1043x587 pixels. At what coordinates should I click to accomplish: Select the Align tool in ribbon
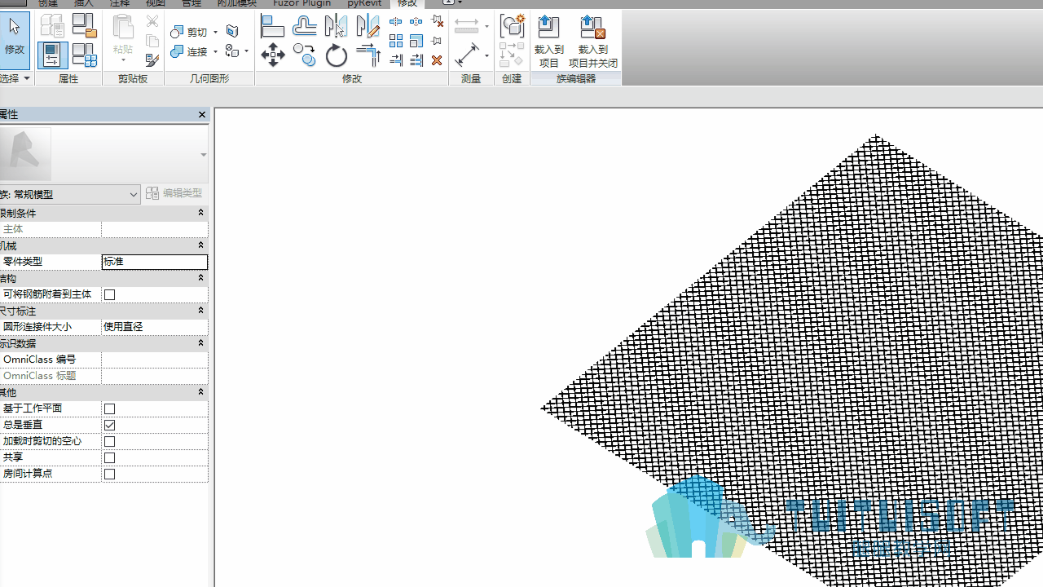click(x=272, y=26)
